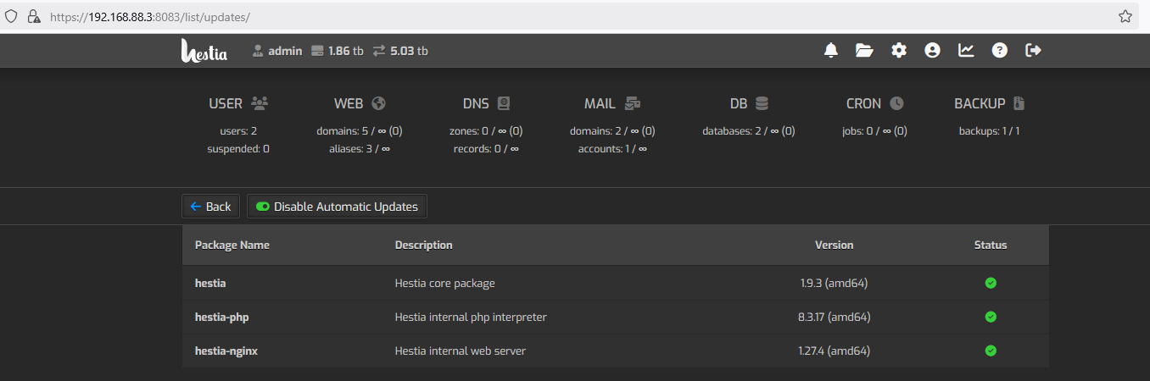
Task: Go Back using the arrow button
Action: 210,207
